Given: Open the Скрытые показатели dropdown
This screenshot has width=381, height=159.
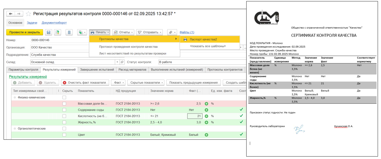Looking at the screenshot, I should click(146, 83).
